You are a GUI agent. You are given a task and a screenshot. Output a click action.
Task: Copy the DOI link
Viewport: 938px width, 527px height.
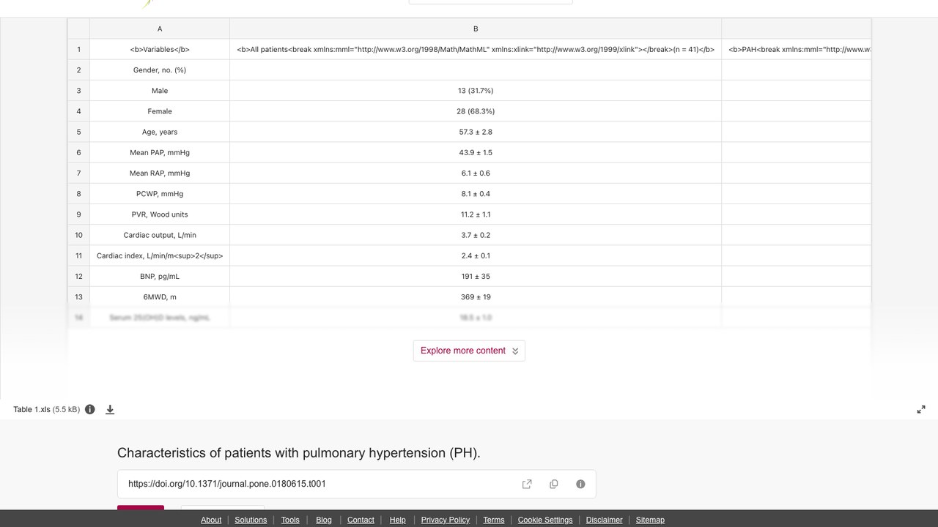pos(554,484)
